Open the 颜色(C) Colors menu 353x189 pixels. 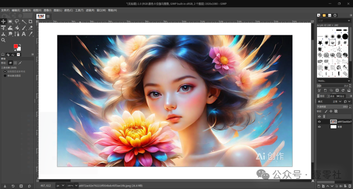click(x=68, y=10)
